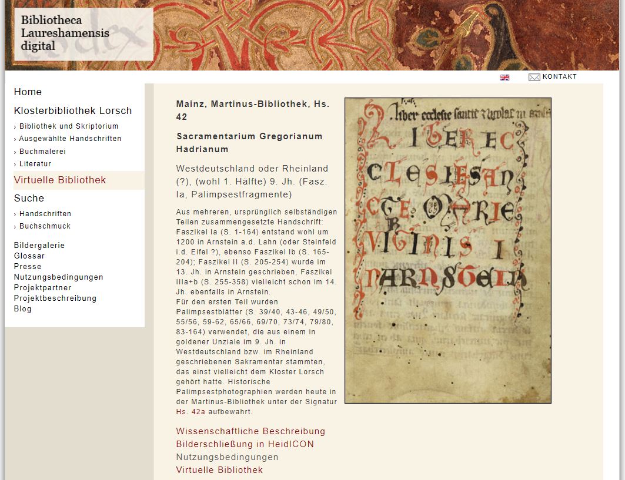The image size is (625, 480).
Task: Search Buchschmuck under Suche
Action: click(45, 226)
